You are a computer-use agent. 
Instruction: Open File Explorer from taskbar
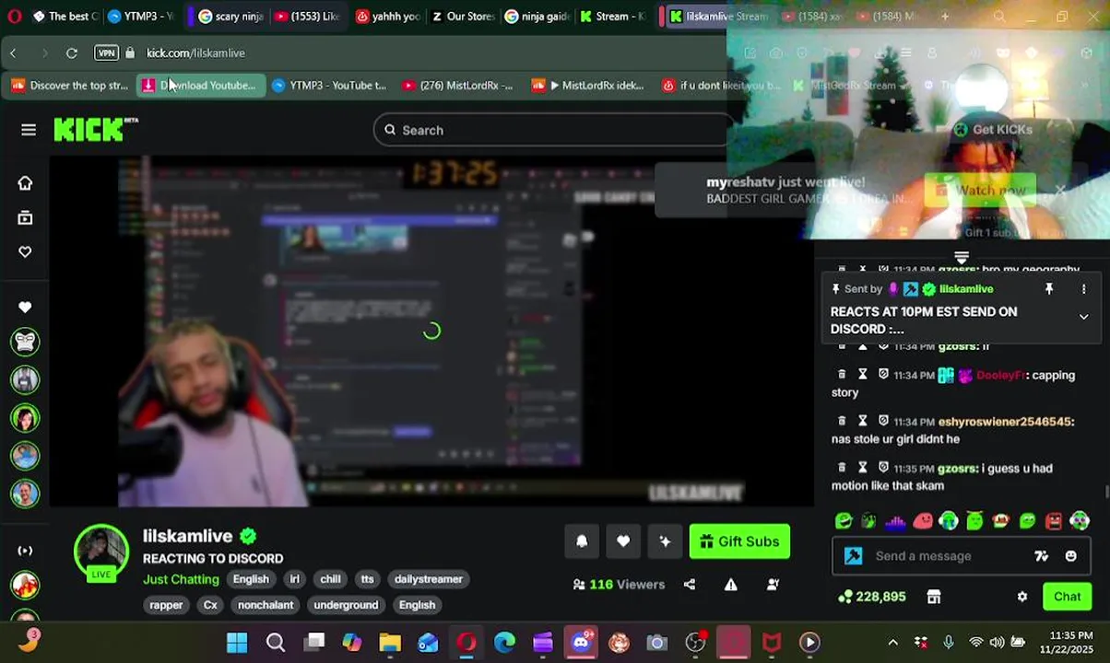tap(390, 642)
